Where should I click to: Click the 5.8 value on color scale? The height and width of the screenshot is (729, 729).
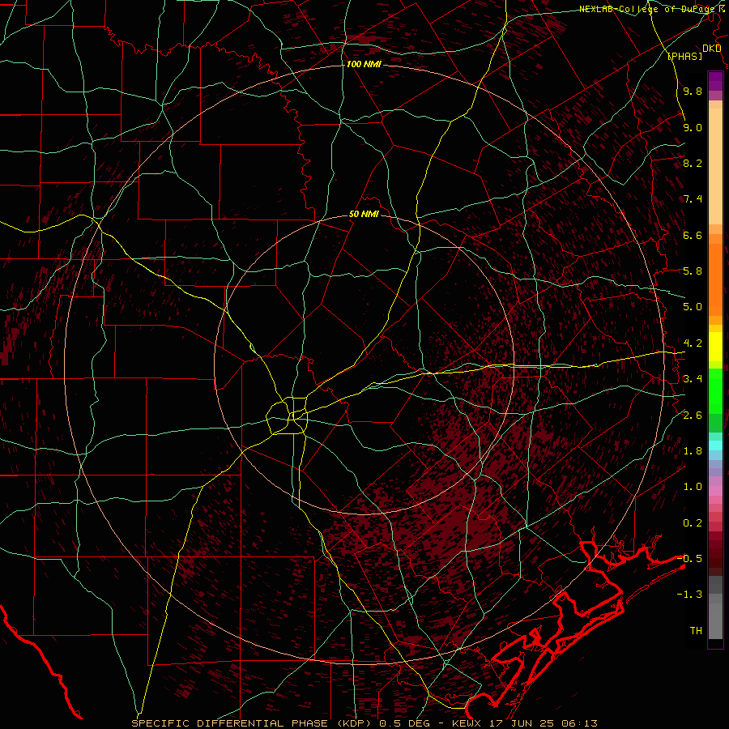[693, 271]
